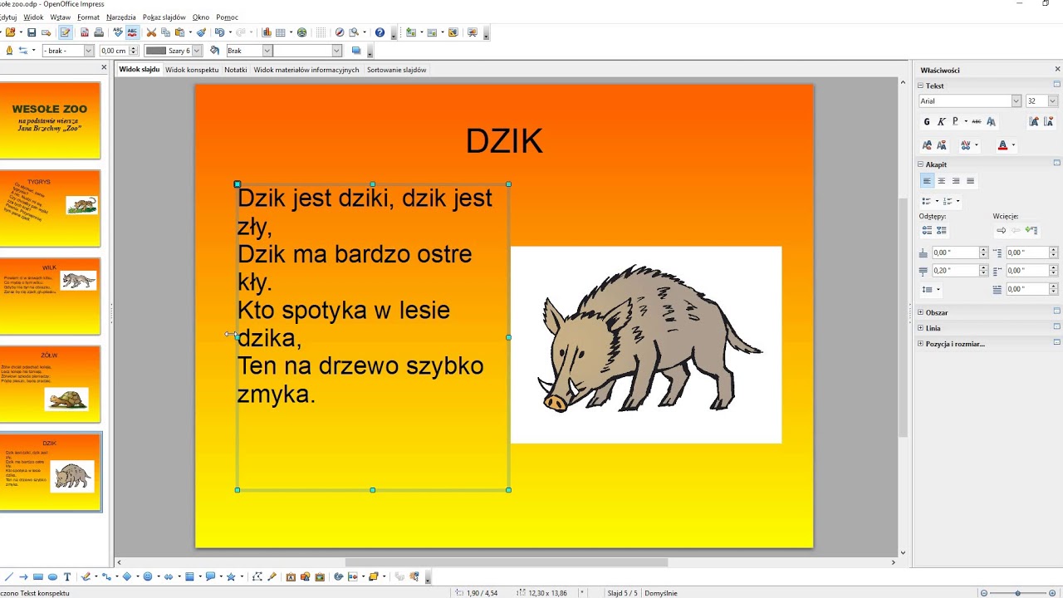This screenshot has height=598, width=1063.
Task: Collapse the Tekst section
Action: (x=920, y=86)
